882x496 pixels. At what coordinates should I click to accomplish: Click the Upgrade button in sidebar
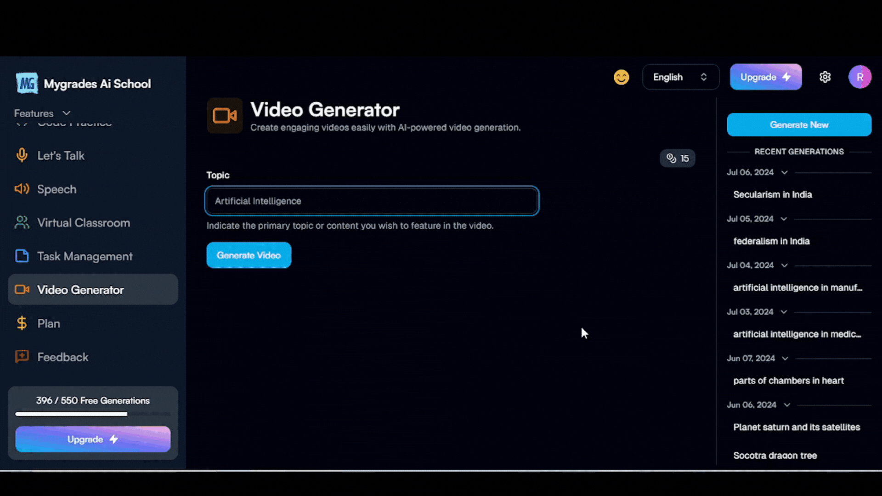[x=93, y=439]
